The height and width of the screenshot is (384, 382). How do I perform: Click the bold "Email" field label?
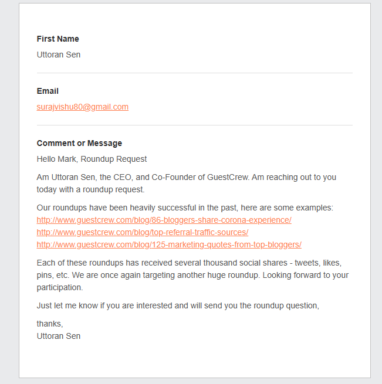(48, 91)
